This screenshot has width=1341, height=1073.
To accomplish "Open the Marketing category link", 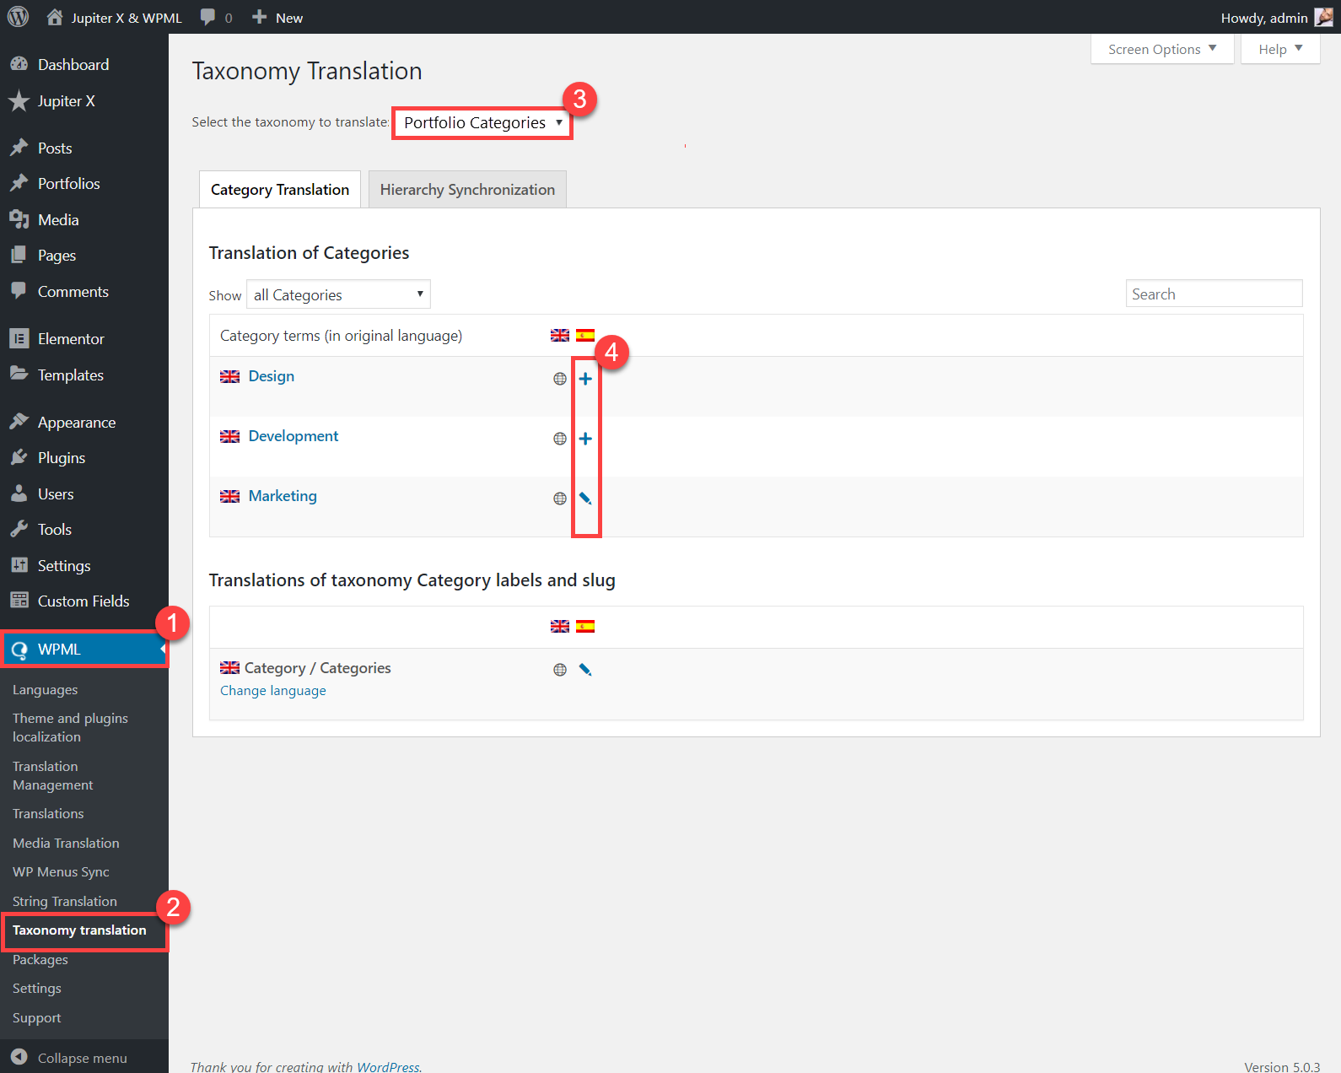I will click(283, 496).
